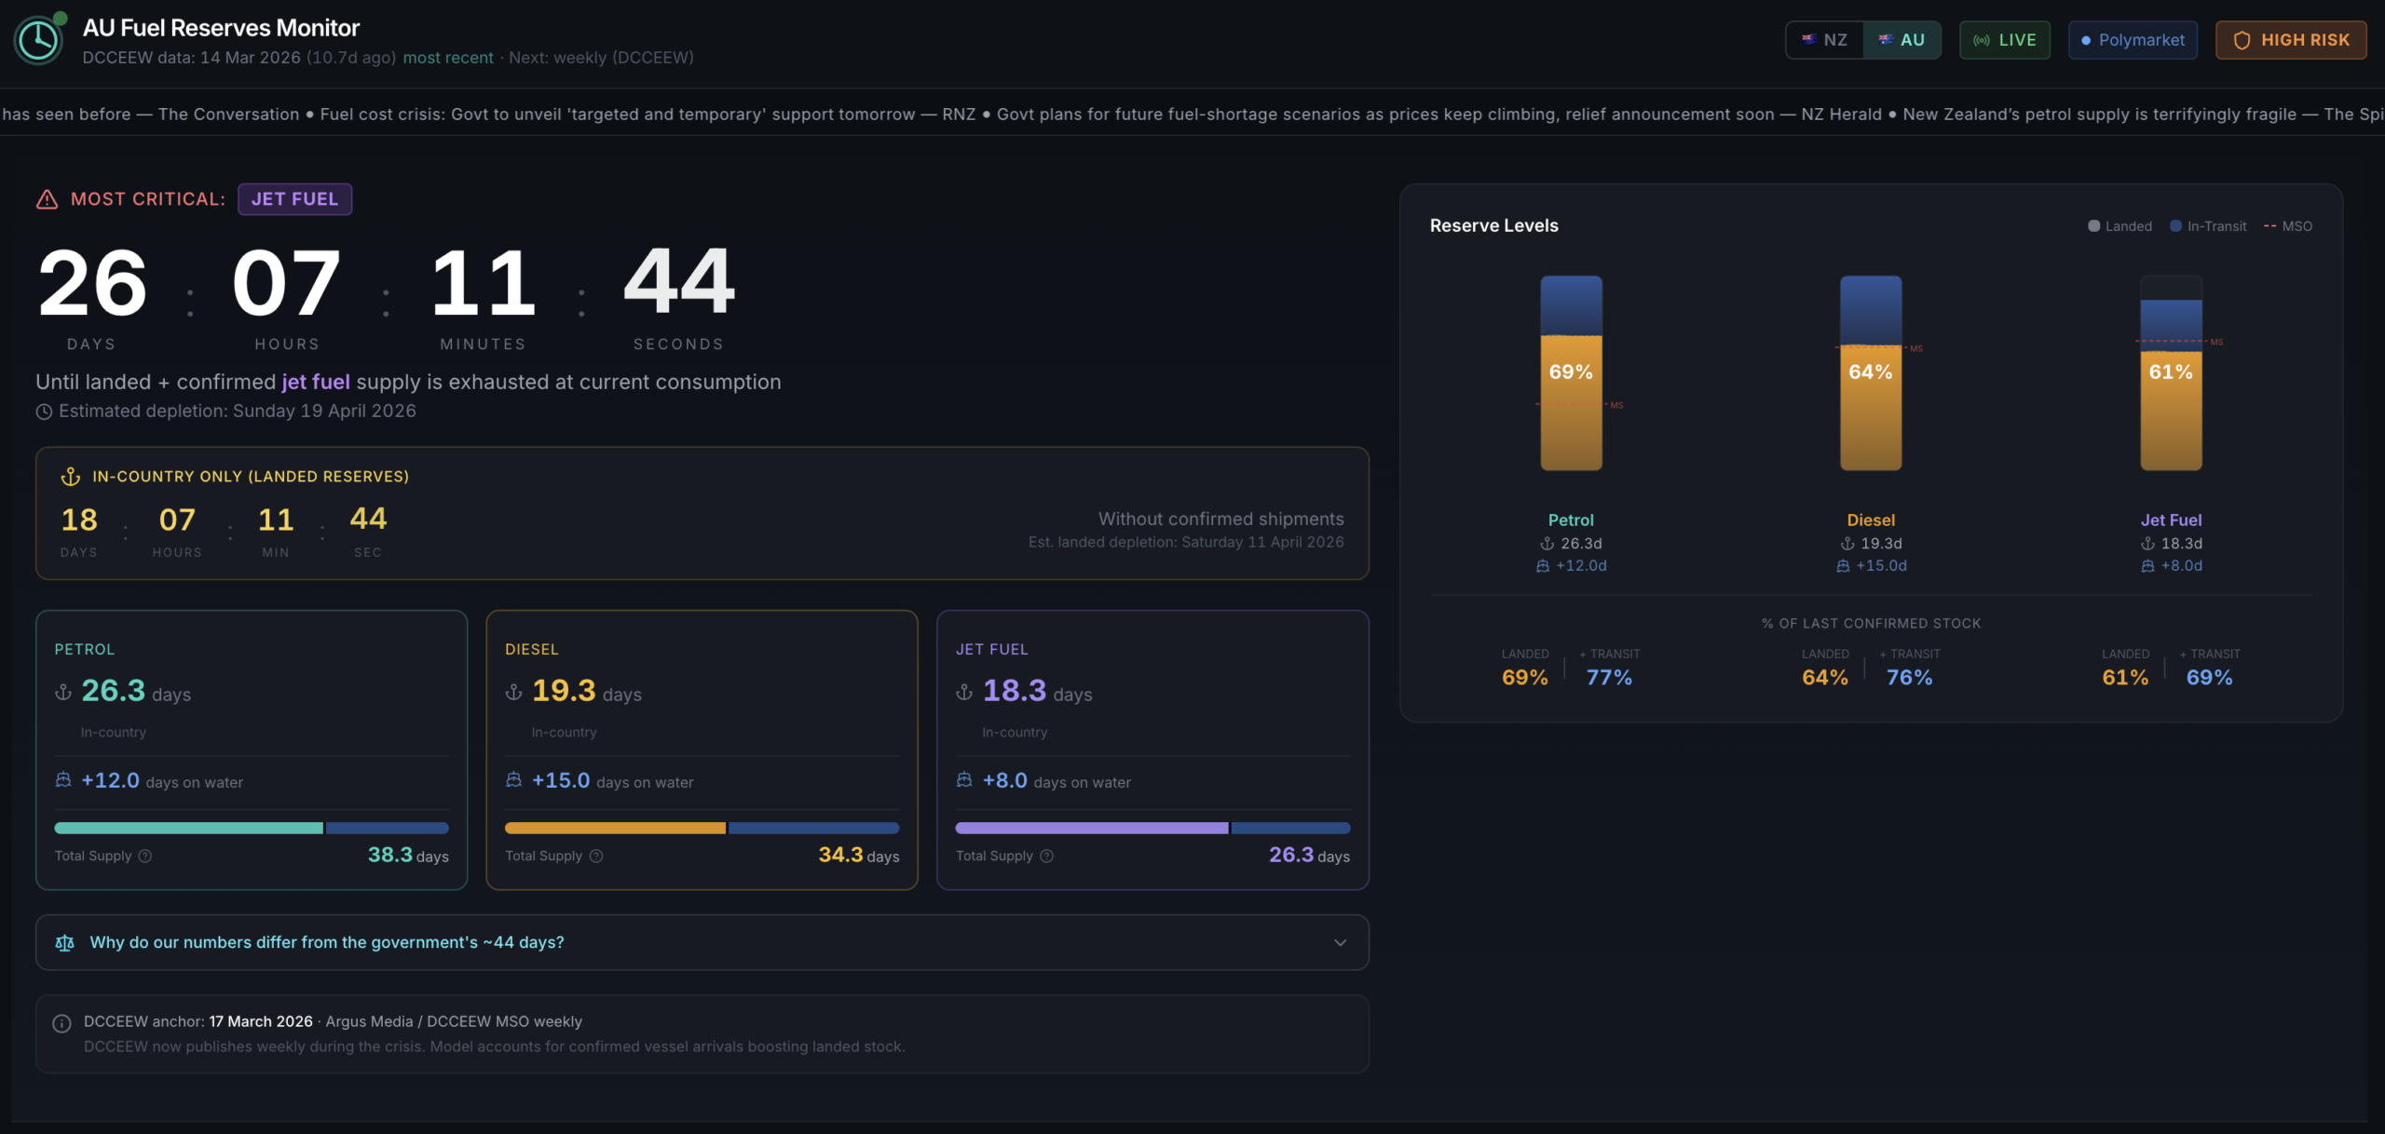Switch to the NZ country toggle

[x=1824, y=40]
